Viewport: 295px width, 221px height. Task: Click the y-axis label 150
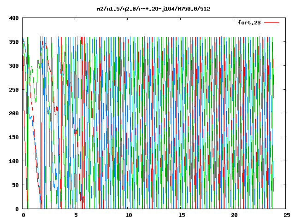coord(14,137)
